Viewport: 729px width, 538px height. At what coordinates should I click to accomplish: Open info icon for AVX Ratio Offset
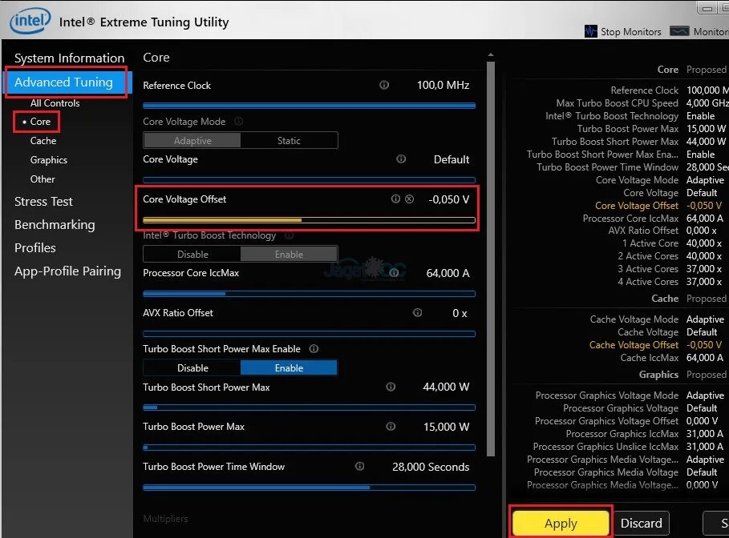coord(418,312)
